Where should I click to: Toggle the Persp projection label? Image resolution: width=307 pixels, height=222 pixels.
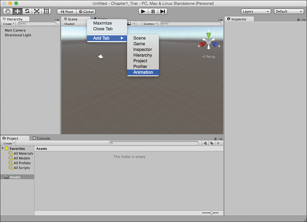[x=209, y=57]
